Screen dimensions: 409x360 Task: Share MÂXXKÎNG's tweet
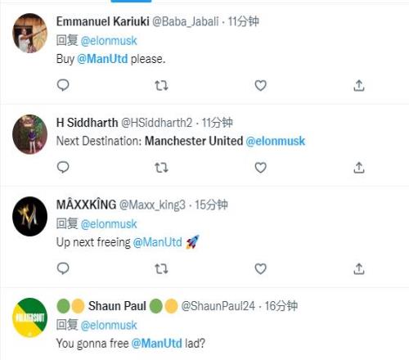click(359, 268)
